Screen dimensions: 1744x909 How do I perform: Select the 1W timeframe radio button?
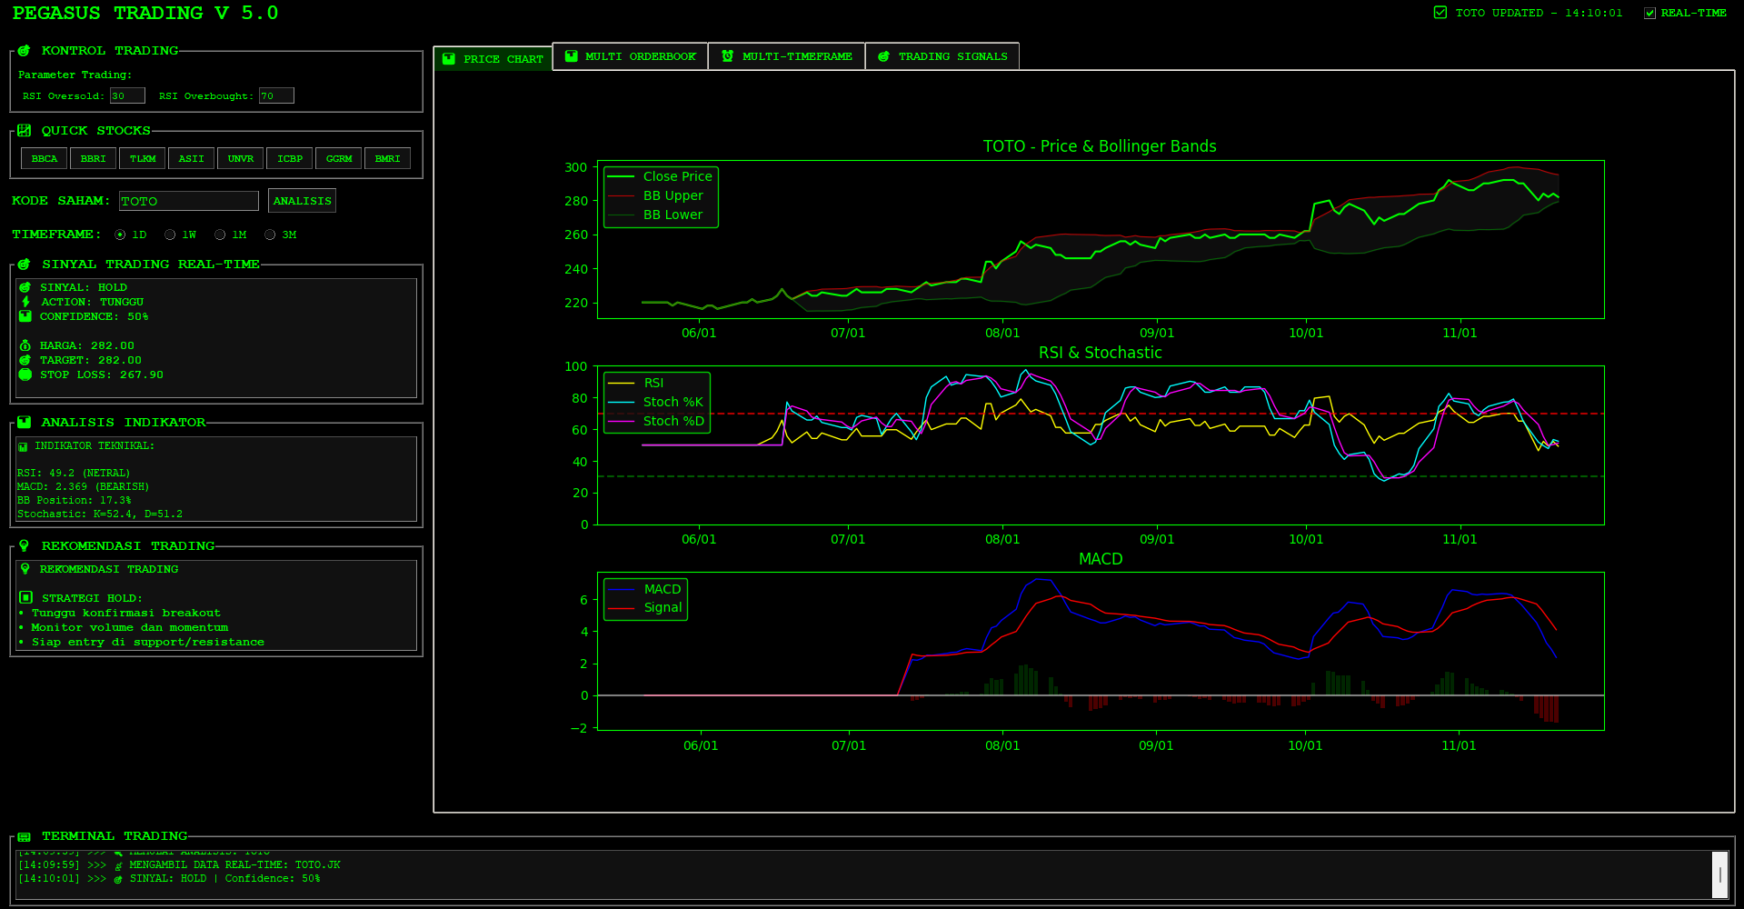click(170, 235)
